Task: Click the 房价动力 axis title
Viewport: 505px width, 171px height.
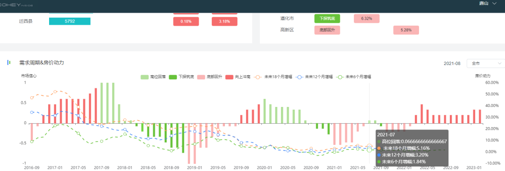Action: [483, 76]
